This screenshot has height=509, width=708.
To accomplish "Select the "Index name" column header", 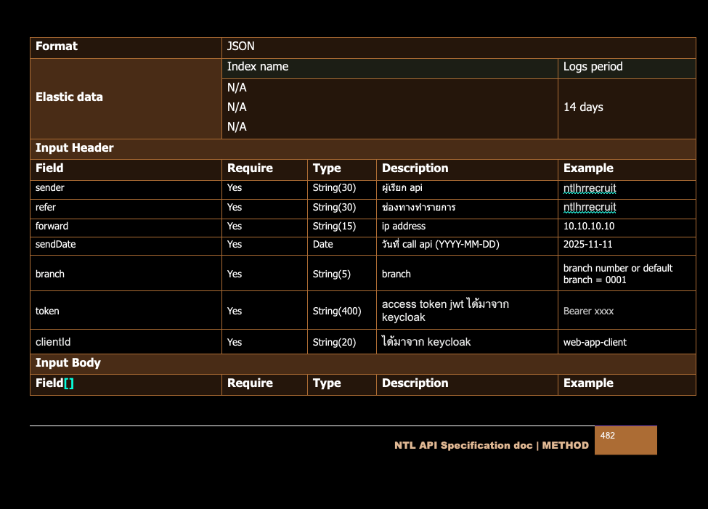I will (x=258, y=67).
